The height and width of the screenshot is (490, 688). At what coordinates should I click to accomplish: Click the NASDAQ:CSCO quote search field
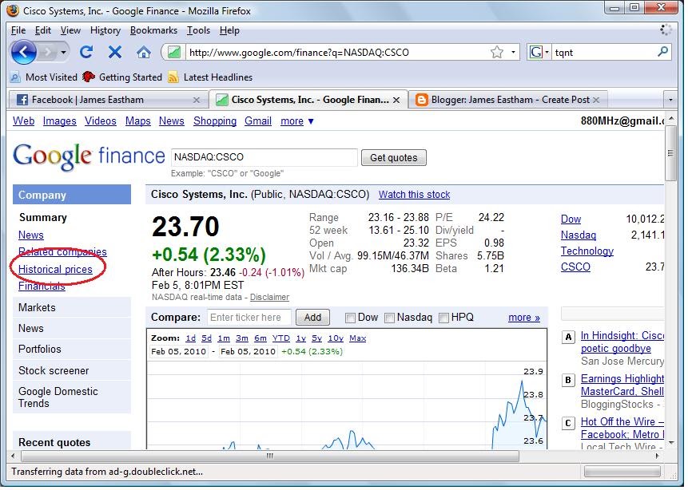tap(264, 157)
